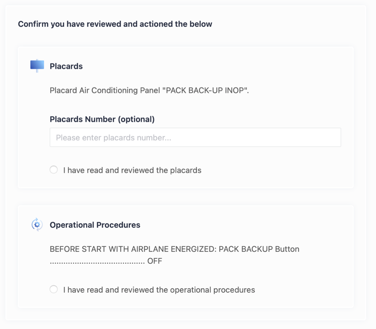Click the "Placards" section heading
Screen dimensions: 376x329
tap(66, 66)
